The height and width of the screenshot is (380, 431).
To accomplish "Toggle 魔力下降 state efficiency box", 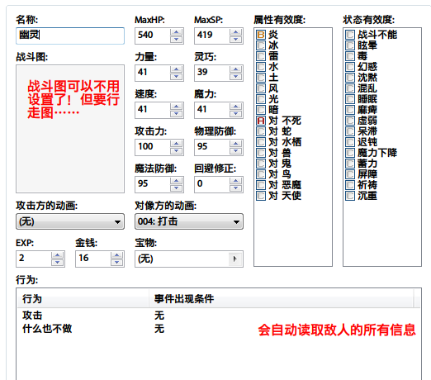I will click(x=350, y=153).
